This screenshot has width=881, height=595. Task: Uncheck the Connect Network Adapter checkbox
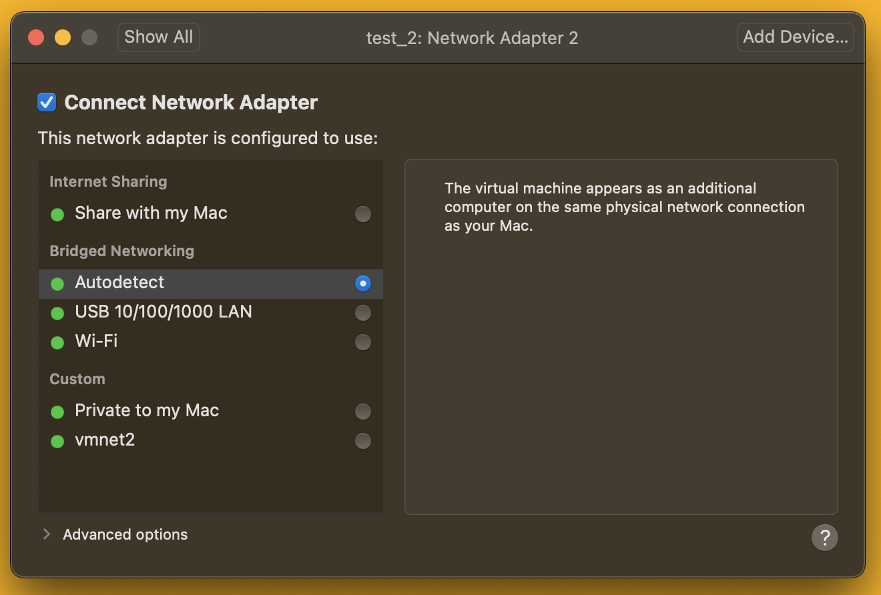47,102
